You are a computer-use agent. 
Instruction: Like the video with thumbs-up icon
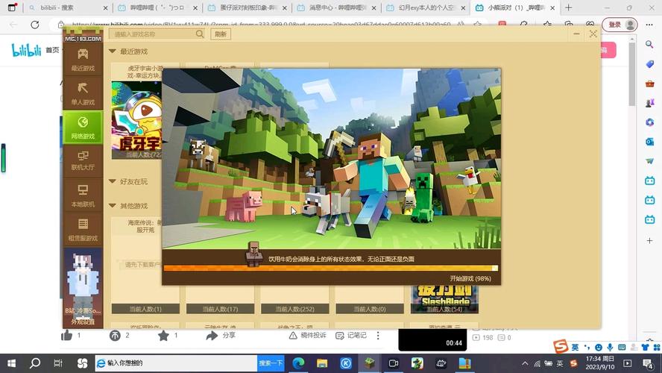[x=66, y=336]
